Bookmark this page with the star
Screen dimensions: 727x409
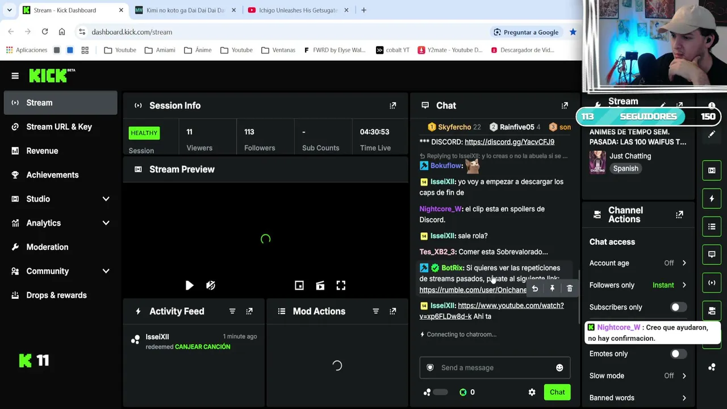pos(573,32)
